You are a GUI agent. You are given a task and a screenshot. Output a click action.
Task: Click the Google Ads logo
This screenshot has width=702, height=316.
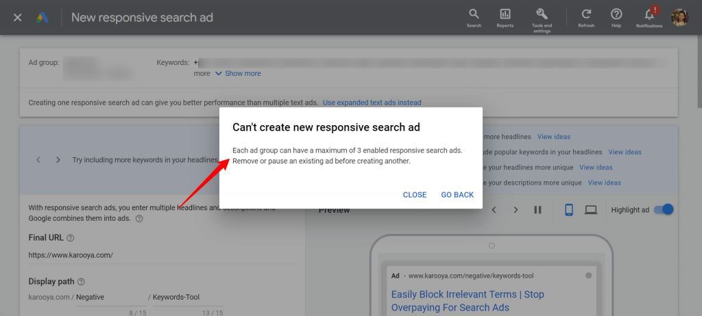[x=43, y=18]
